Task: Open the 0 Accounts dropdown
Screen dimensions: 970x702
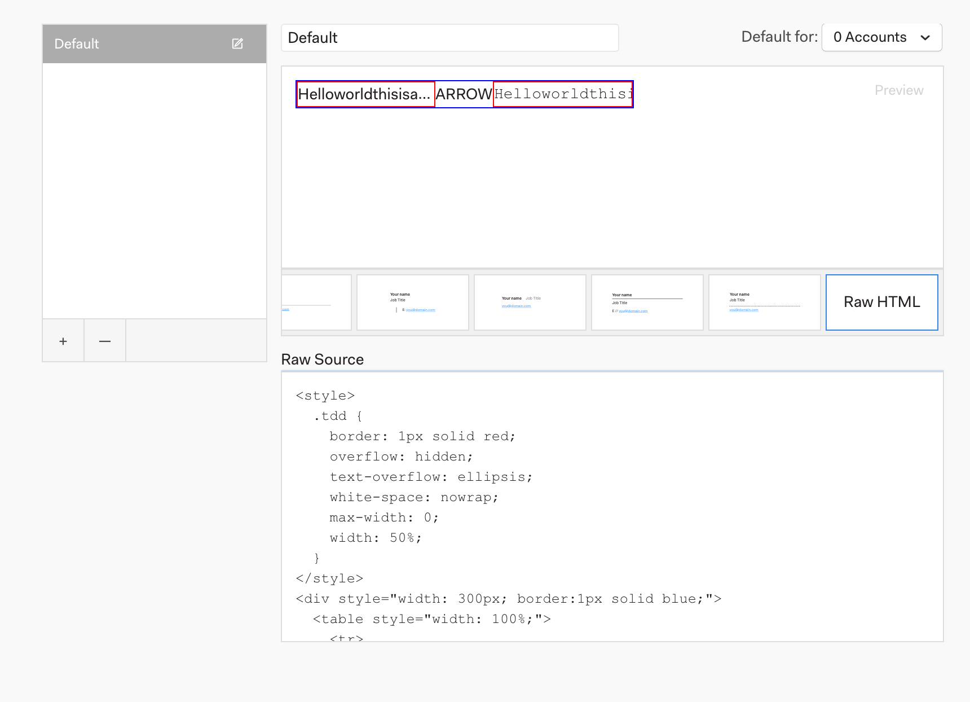Action: click(x=882, y=37)
